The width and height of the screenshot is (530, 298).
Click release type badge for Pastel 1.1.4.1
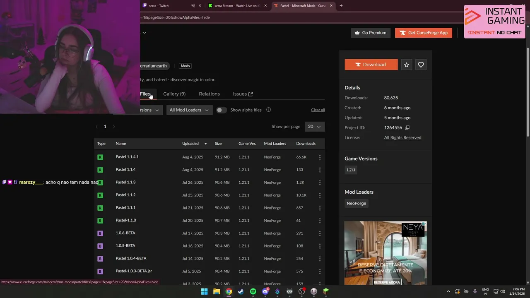pyautogui.click(x=100, y=157)
